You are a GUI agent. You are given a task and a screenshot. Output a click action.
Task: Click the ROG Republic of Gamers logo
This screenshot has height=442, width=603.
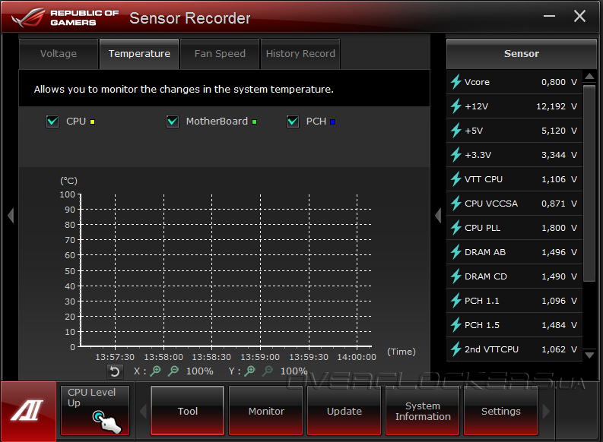[x=65, y=17]
